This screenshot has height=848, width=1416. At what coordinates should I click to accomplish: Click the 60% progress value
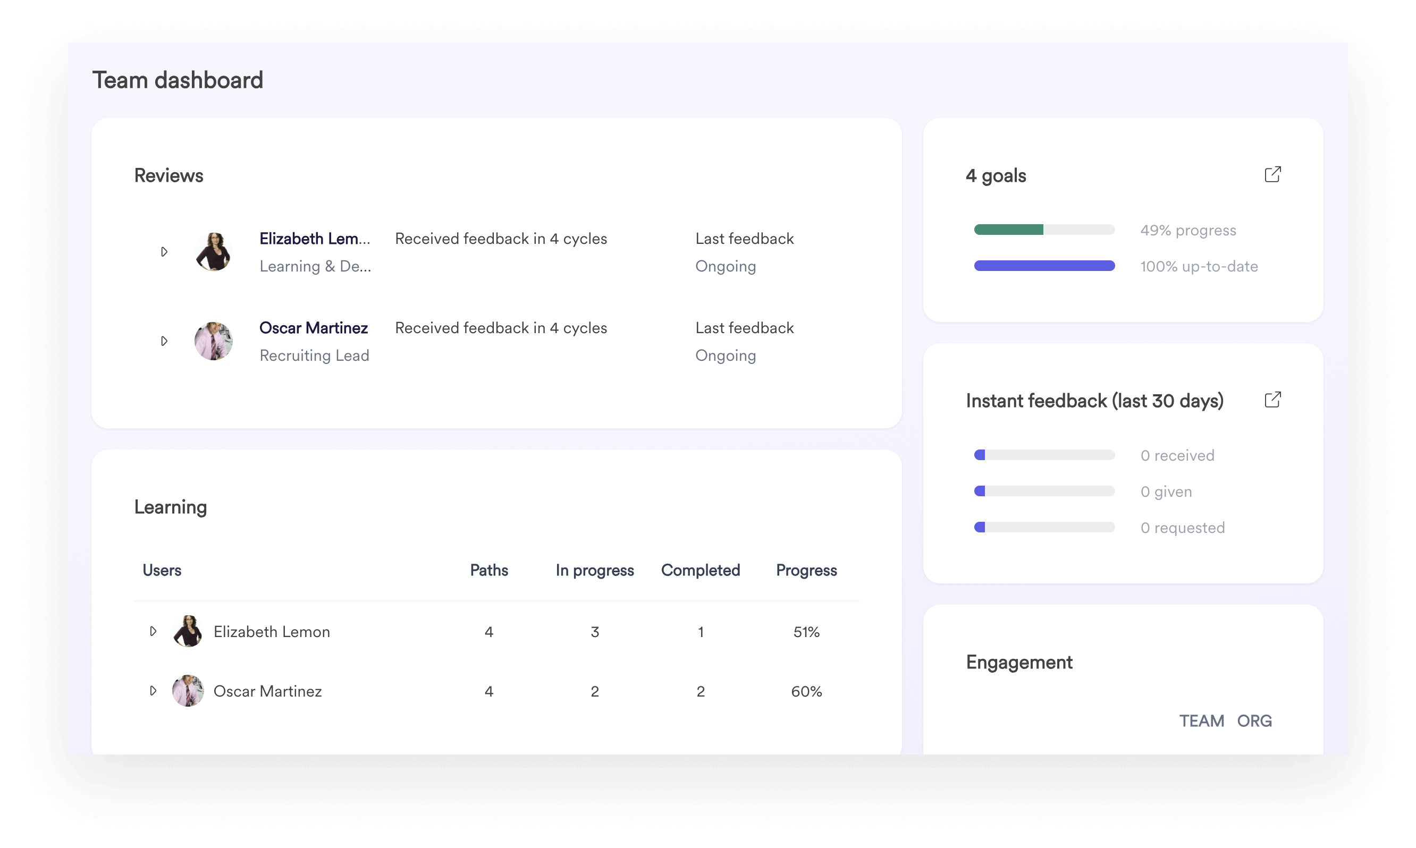[806, 691]
